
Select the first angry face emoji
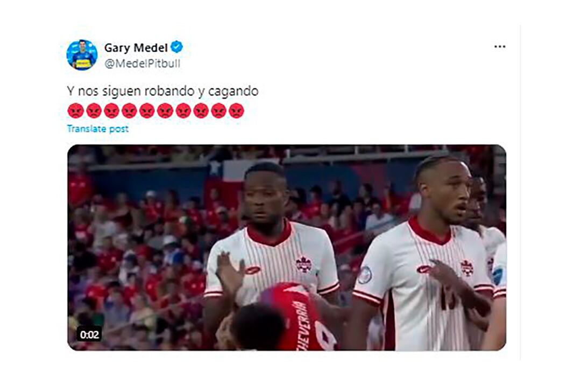coord(76,110)
